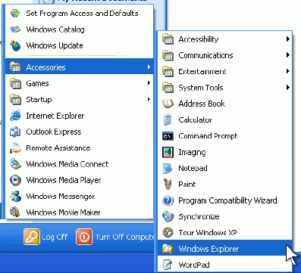
Task: Expand System Tools submenu arrow
Action: click(288, 88)
